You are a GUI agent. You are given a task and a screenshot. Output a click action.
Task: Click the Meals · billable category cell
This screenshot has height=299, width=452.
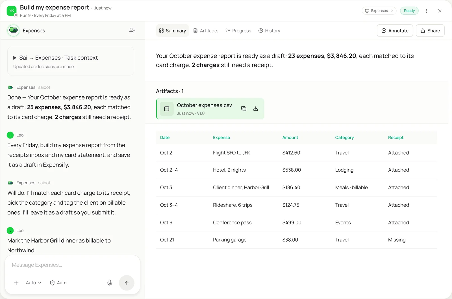tap(351, 188)
